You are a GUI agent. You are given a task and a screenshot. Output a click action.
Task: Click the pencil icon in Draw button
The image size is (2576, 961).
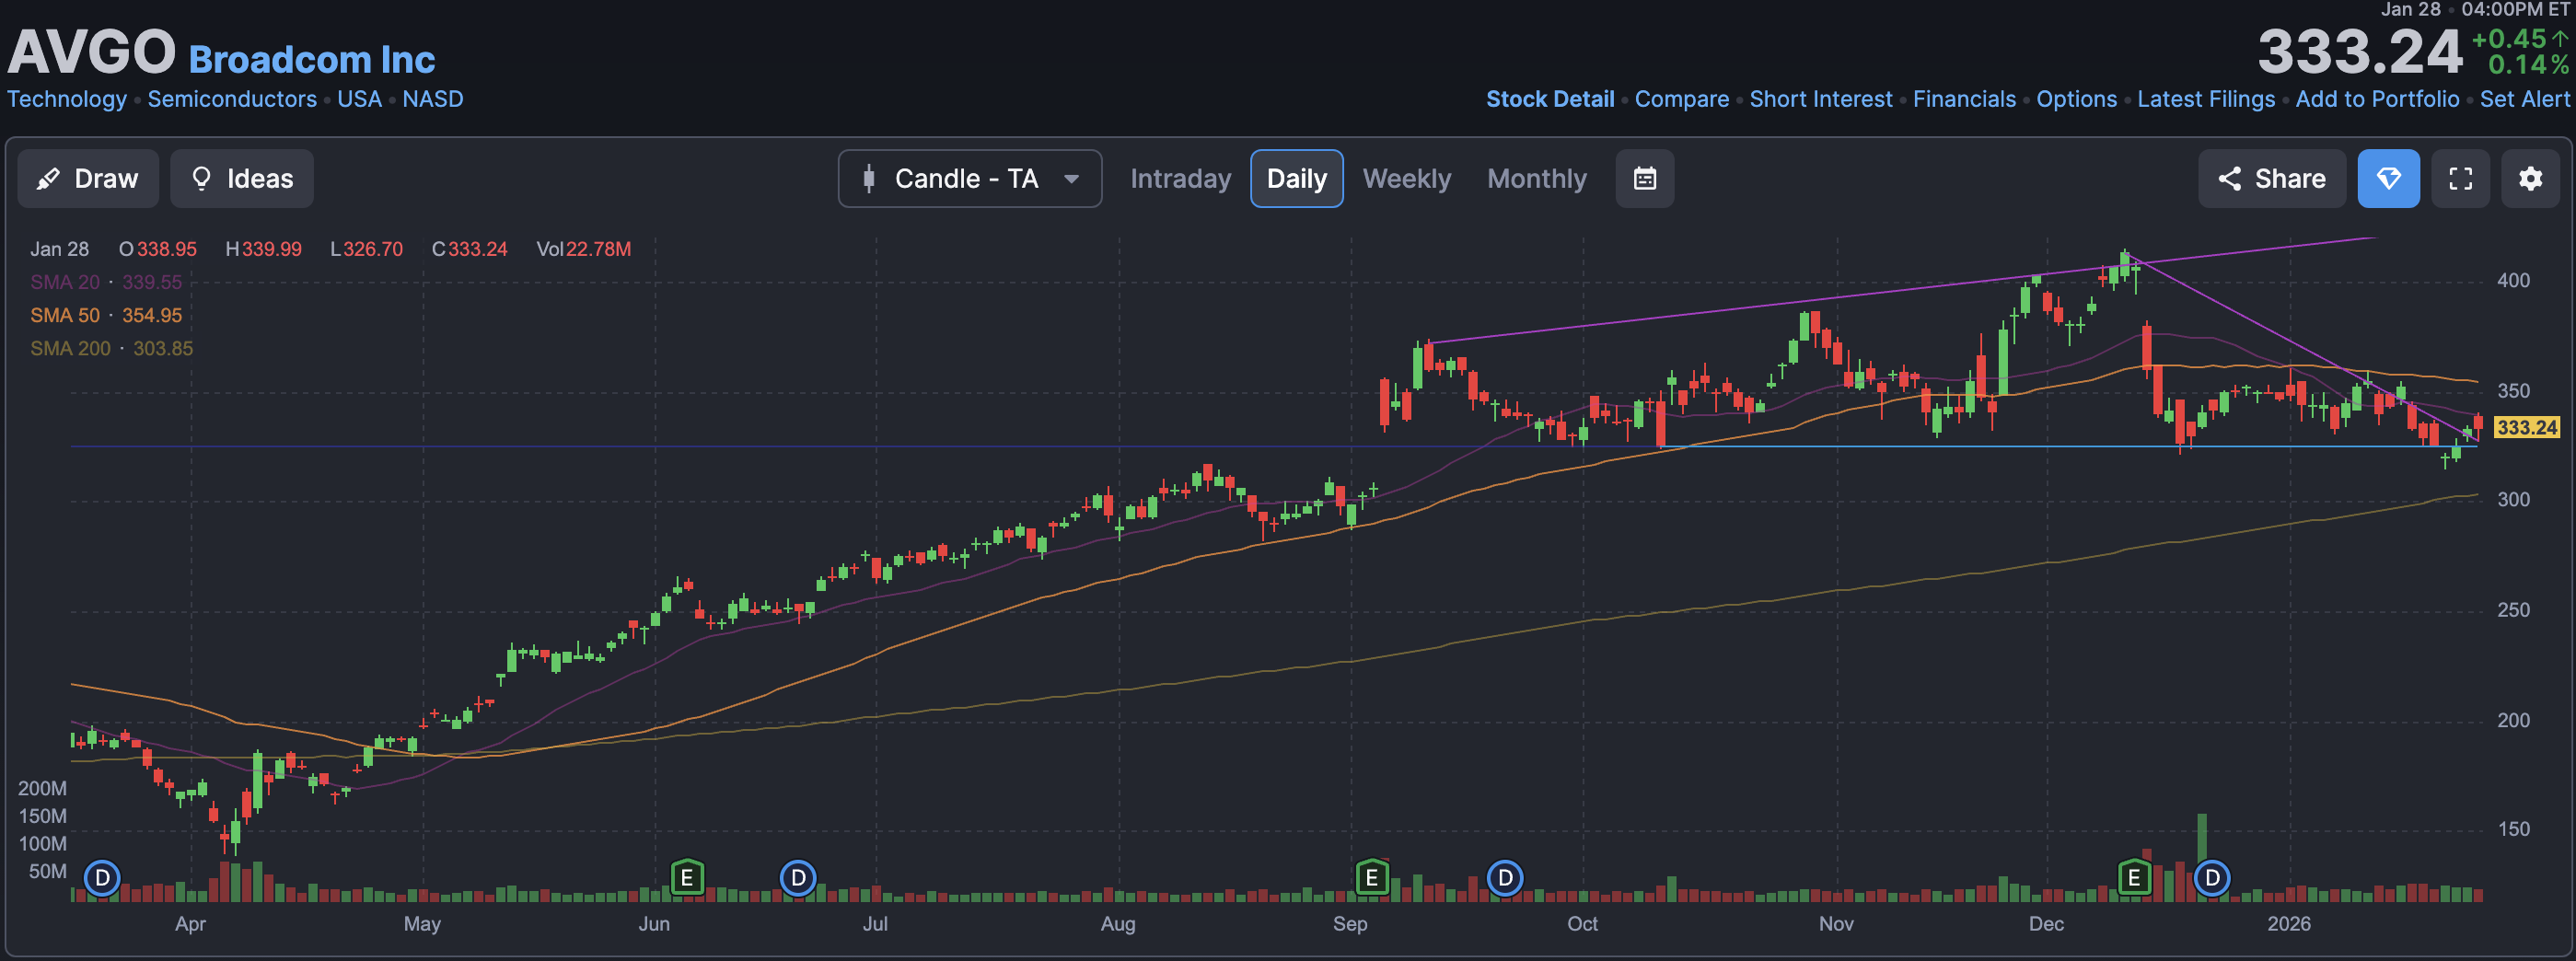pyautogui.click(x=48, y=179)
